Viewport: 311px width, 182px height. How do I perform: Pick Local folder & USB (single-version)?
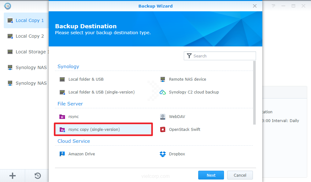tap(101, 92)
